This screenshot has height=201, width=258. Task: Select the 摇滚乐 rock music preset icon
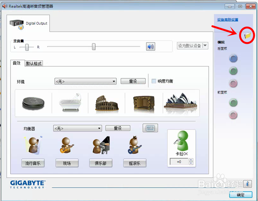click(134, 146)
